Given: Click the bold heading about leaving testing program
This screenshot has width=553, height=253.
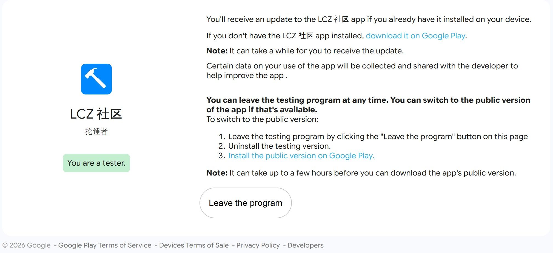Looking at the screenshot, I should click(368, 105).
